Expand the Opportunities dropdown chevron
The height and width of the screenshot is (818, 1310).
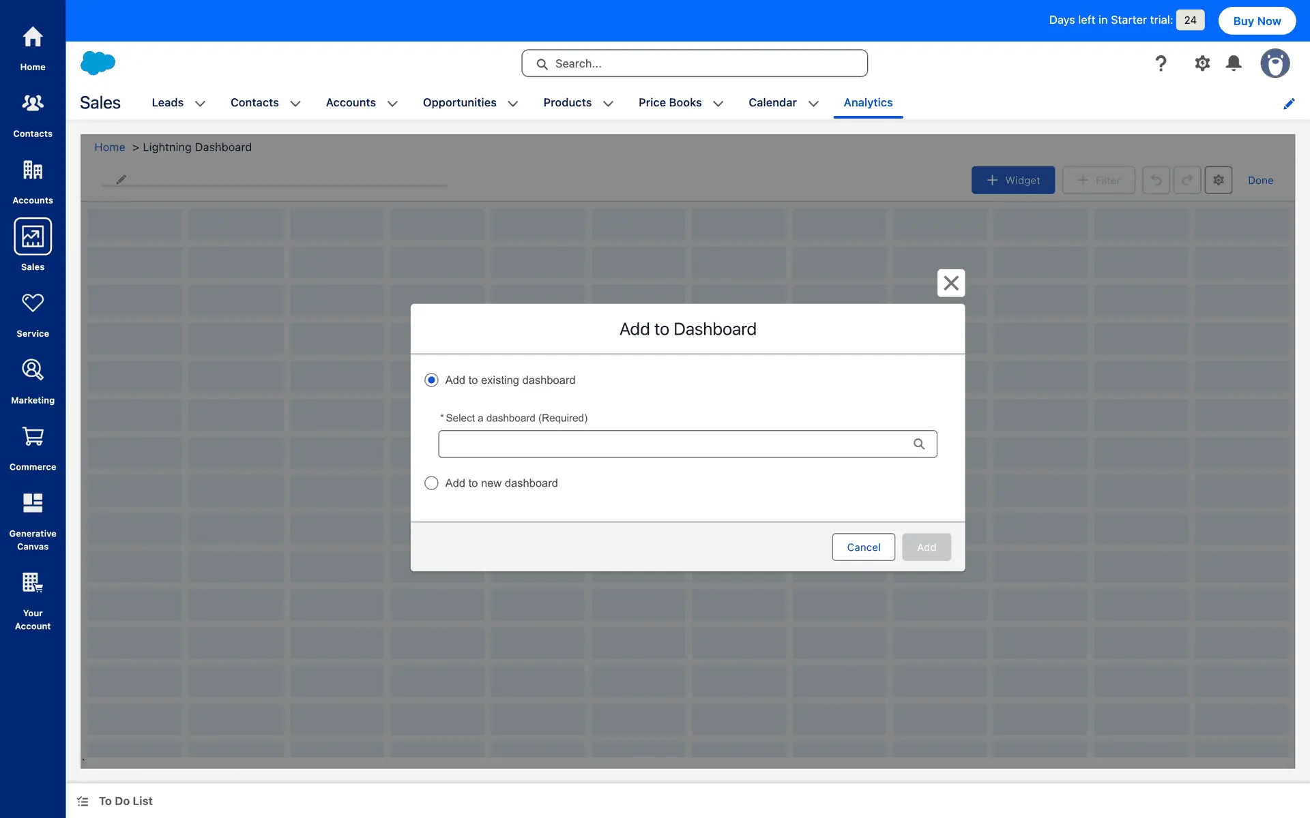513,104
